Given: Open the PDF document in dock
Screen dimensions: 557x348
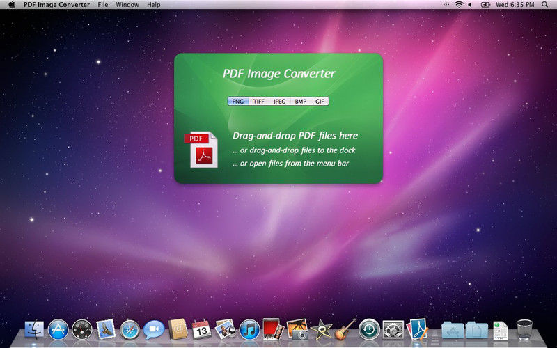Looking at the screenshot, I should coord(501,330).
